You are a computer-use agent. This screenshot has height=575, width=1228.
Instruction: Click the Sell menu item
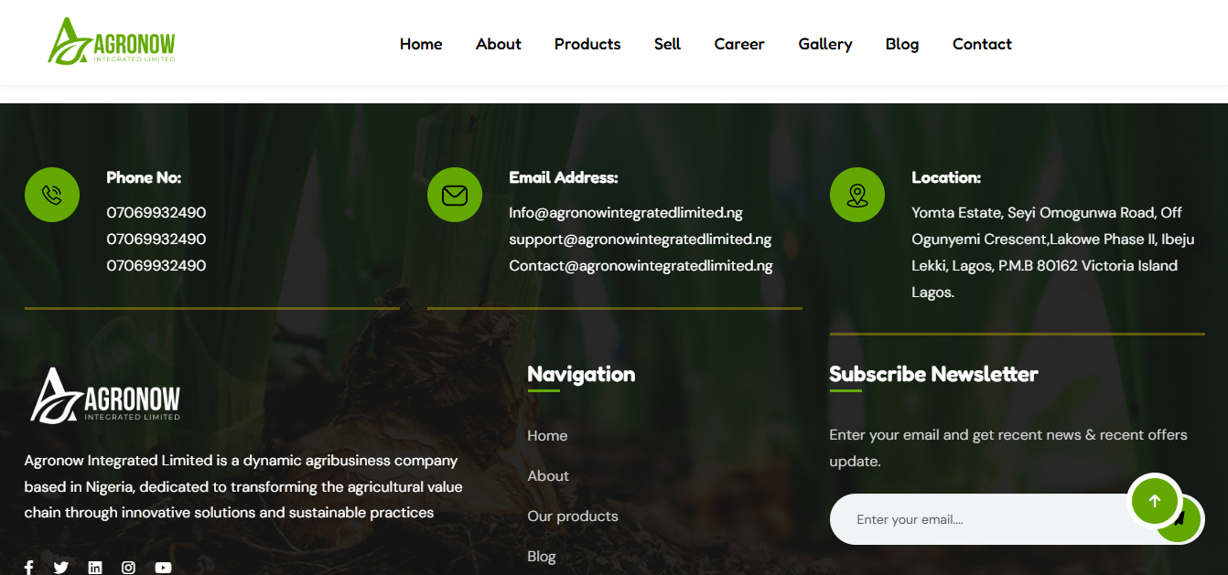point(667,44)
